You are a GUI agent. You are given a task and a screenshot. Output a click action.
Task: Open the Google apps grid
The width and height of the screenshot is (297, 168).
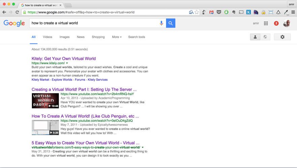coord(266,23)
